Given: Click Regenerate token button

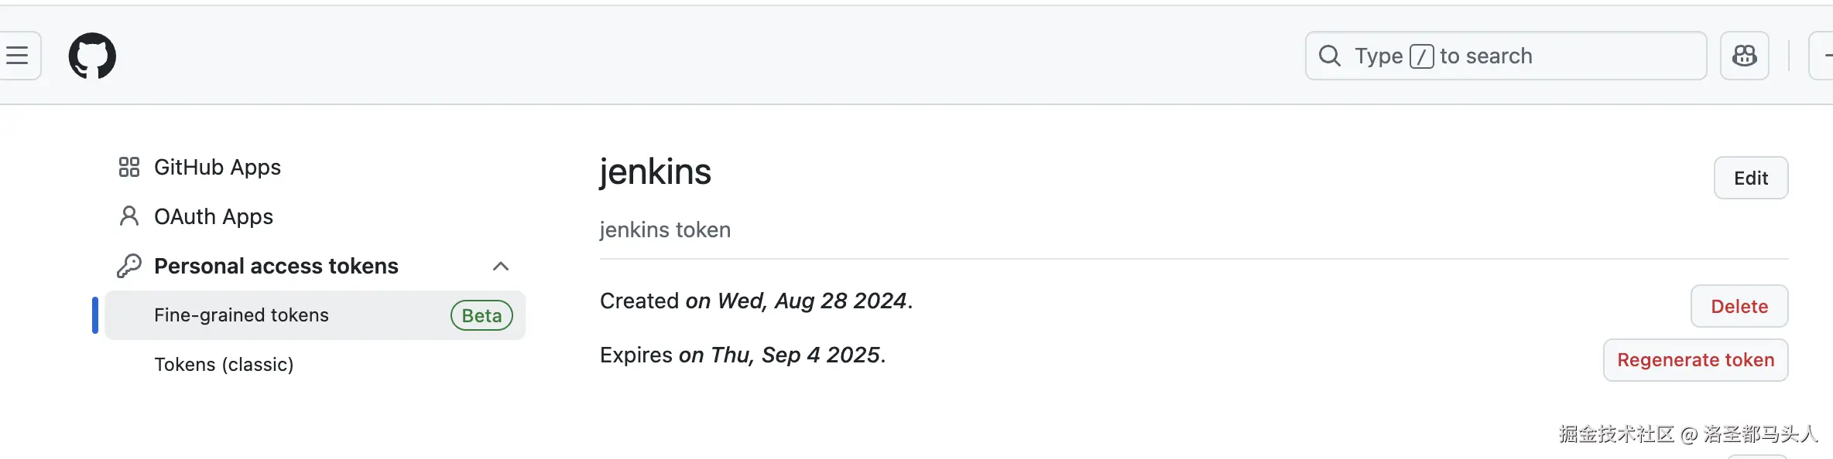Looking at the screenshot, I should pos(1695,360).
